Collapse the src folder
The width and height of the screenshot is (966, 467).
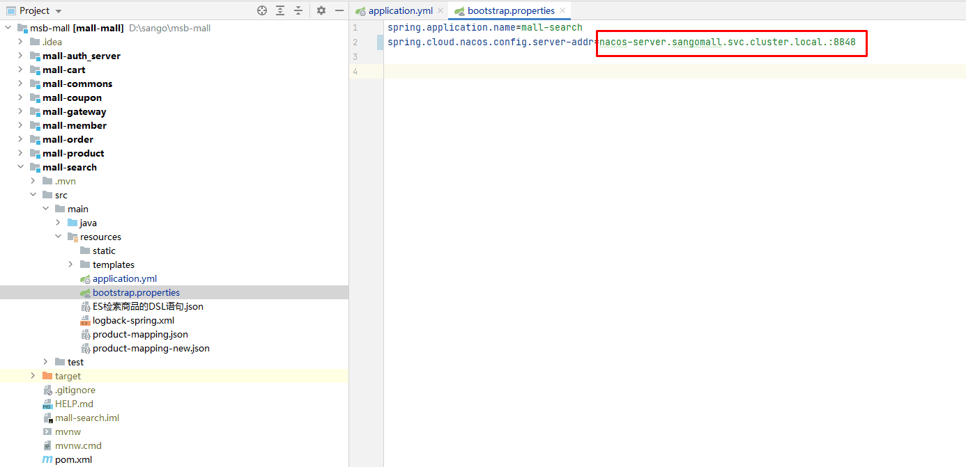pos(33,195)
